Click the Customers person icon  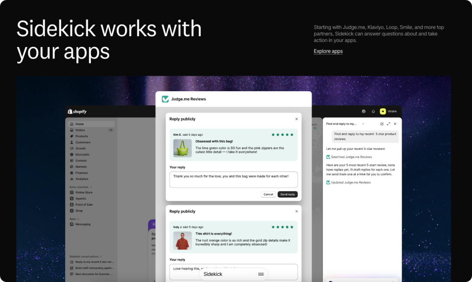point(72,142)
